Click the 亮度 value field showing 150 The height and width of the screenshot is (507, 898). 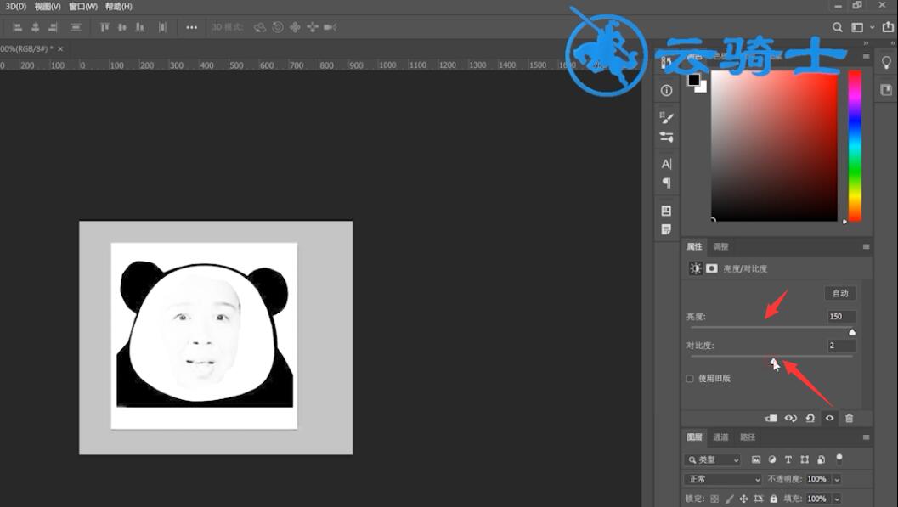(841, 317)
